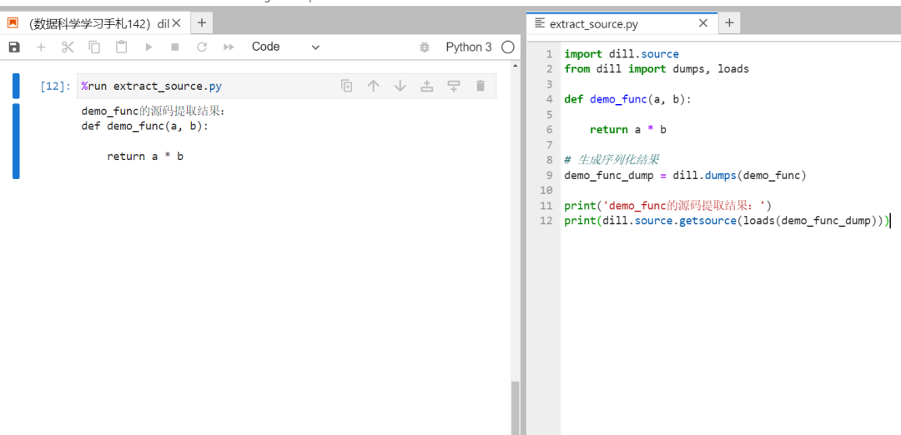Cut selected cell with the scissors icon

pos(68,47)
